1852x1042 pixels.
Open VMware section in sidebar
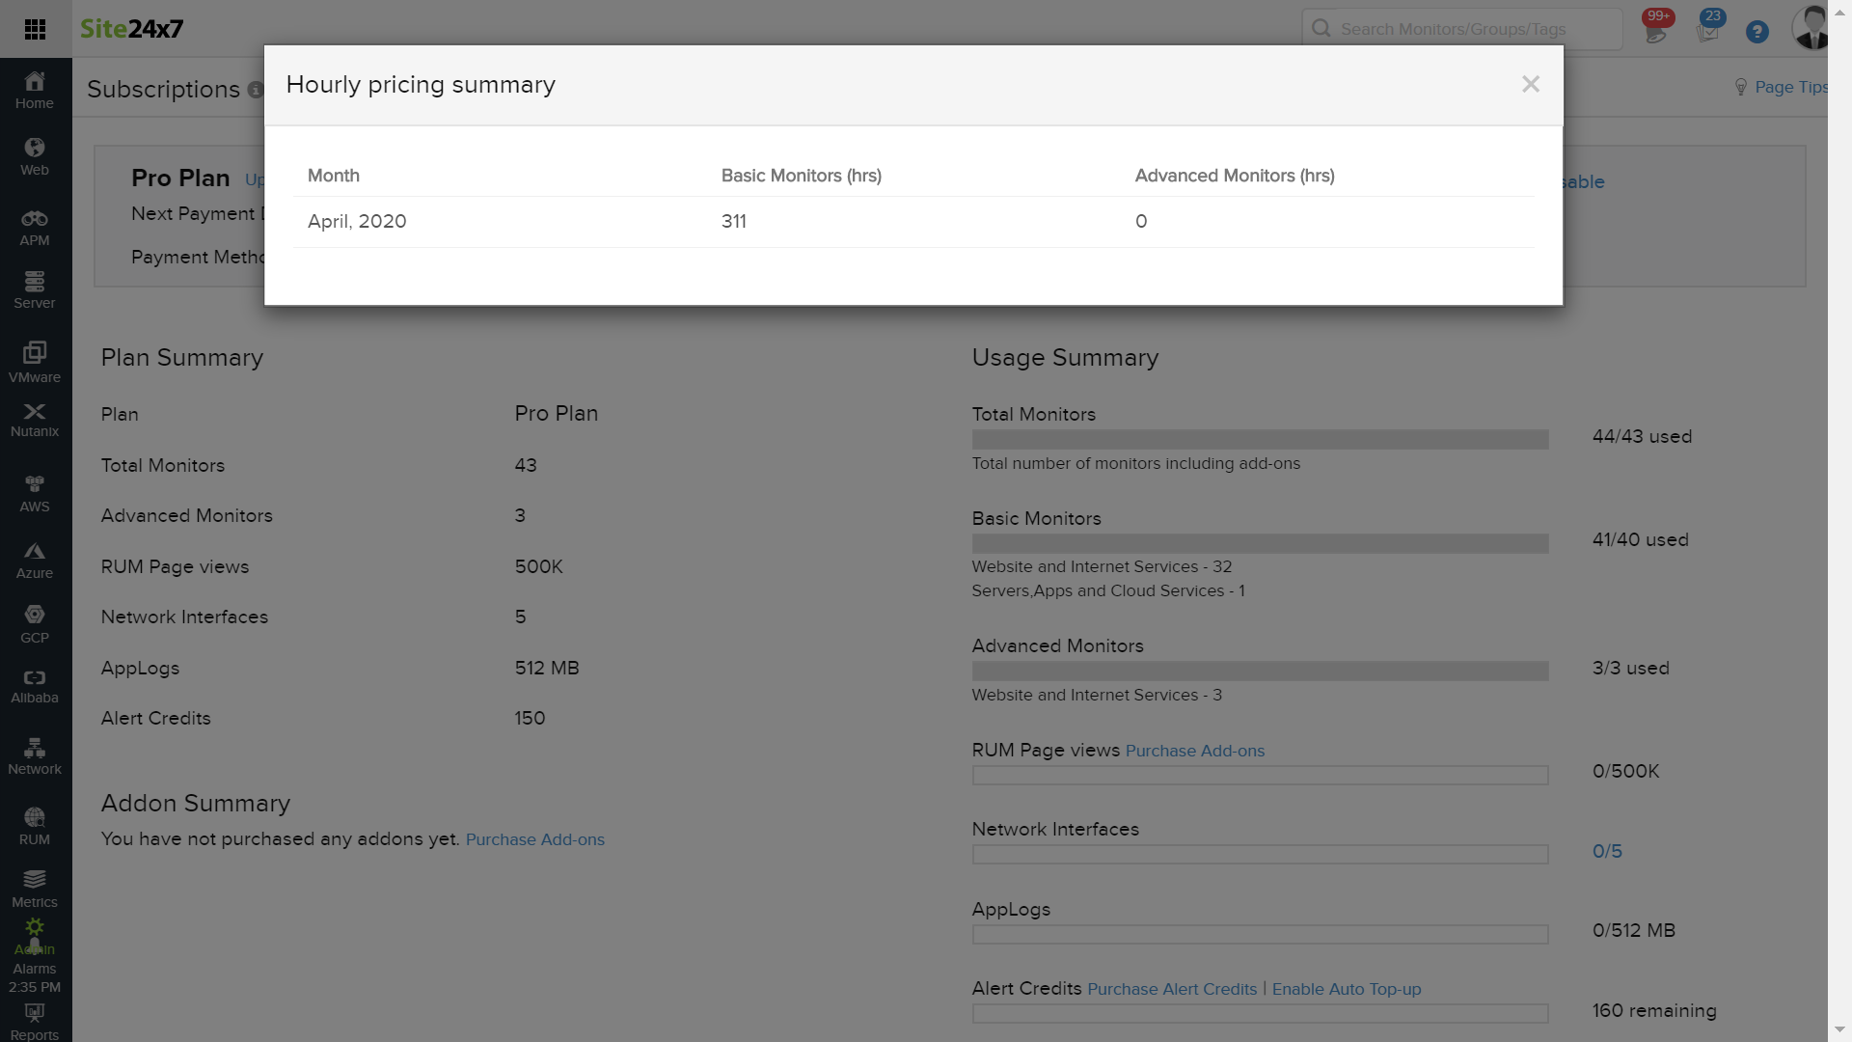(x=35, y=363)
